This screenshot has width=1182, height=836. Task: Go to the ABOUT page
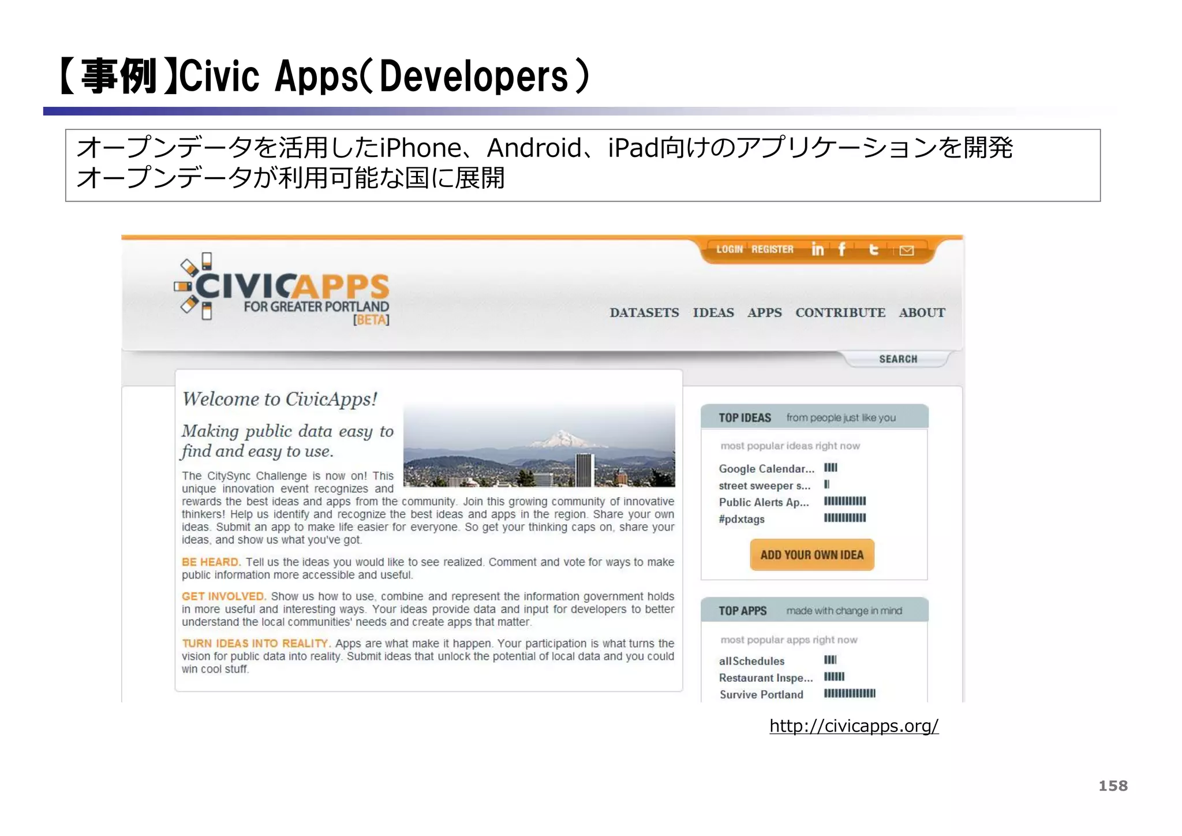[x=922, y=313]
